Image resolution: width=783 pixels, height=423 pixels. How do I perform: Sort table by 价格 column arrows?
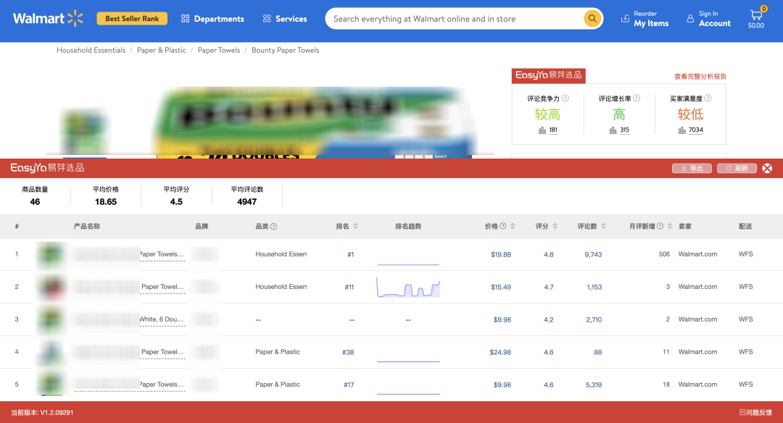coord(513,226)
